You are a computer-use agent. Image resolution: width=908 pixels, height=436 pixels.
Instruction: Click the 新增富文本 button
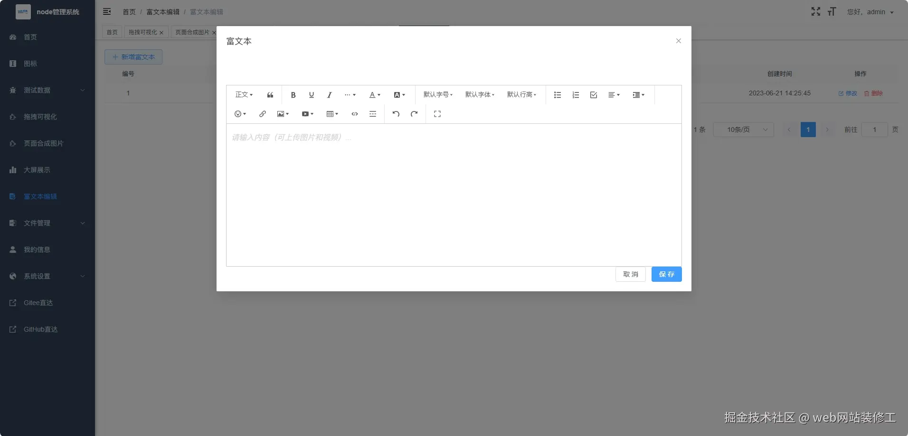133,57
